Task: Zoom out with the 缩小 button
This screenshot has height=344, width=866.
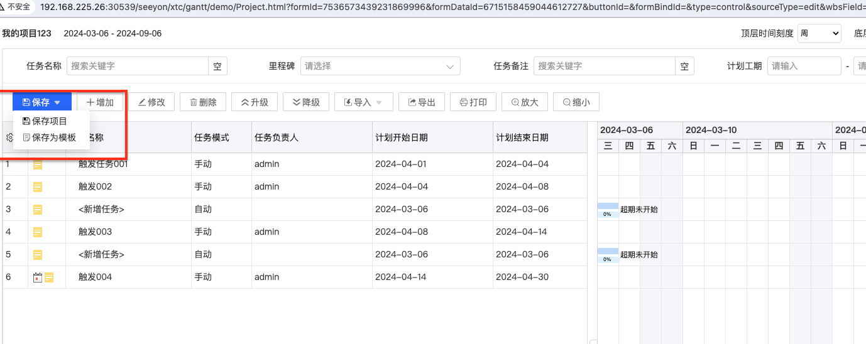Action: pos(576,102)
